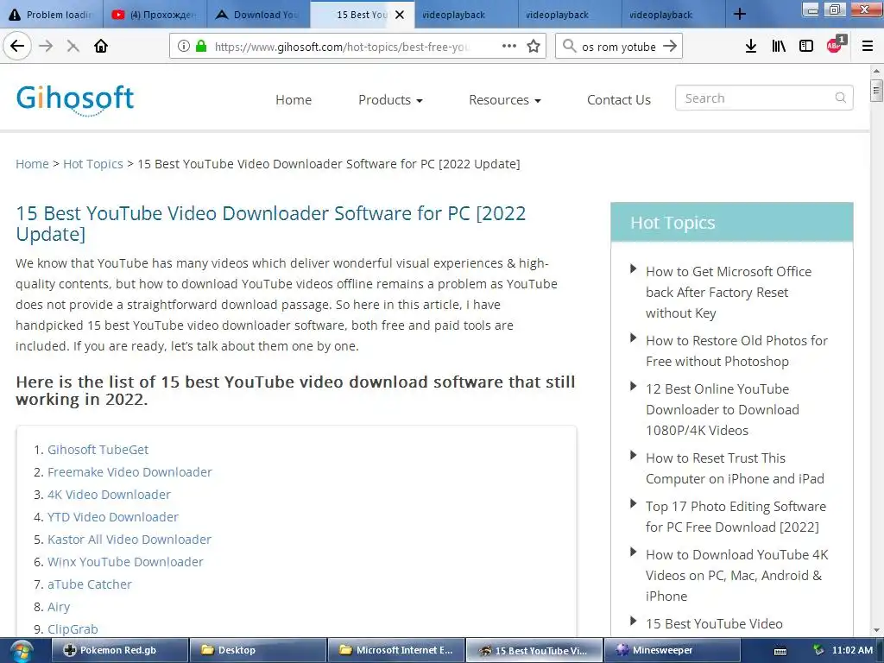This screenshot has width=884, height=663.
Task: Open 12 Best Online YouTube Downloader article
Action: coord(723,410)
